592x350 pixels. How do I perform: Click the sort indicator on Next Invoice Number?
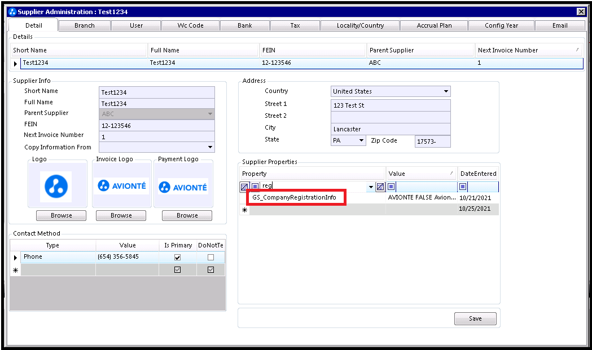(577, 50)
